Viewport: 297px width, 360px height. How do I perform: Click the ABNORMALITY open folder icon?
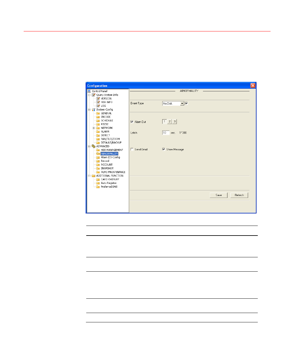pyautogui.click(x=98, y=154)
